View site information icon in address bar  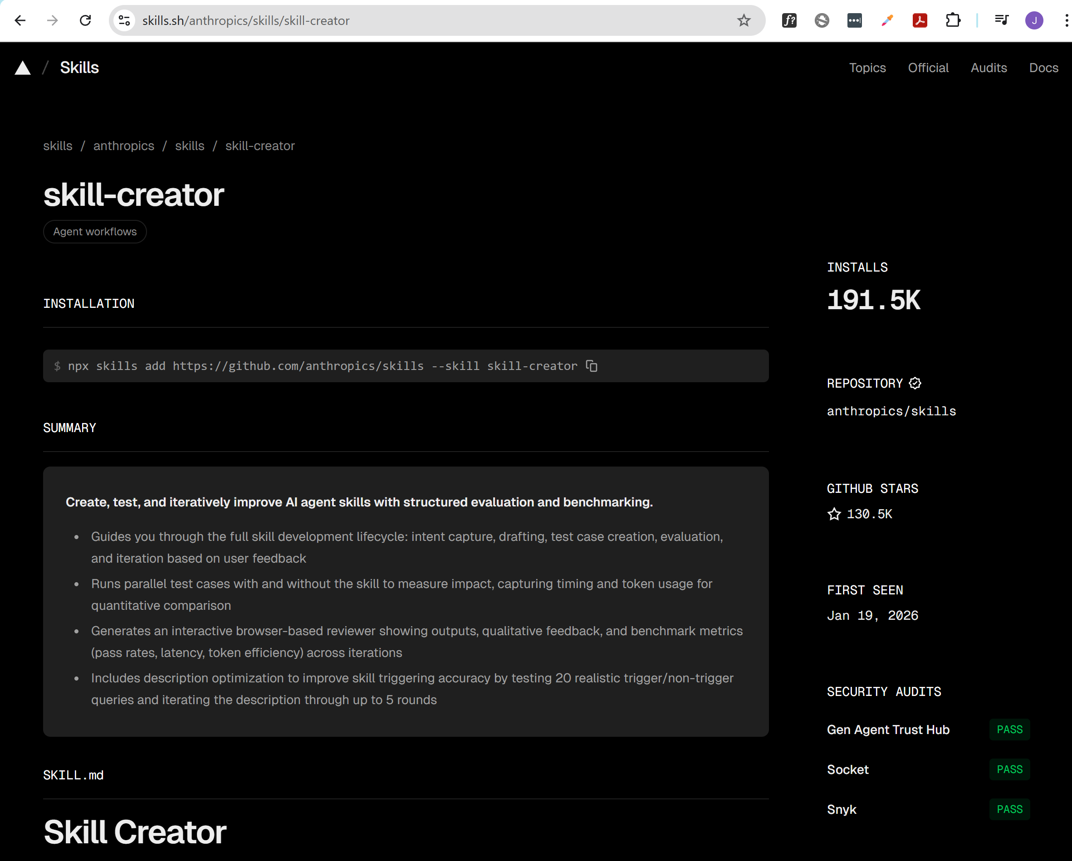tap(124, 20)
